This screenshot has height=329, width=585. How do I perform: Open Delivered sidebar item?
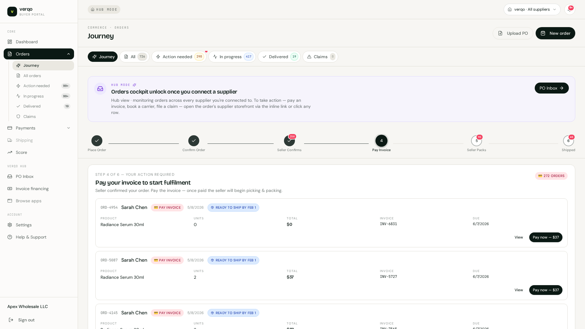tap(43, 106)
